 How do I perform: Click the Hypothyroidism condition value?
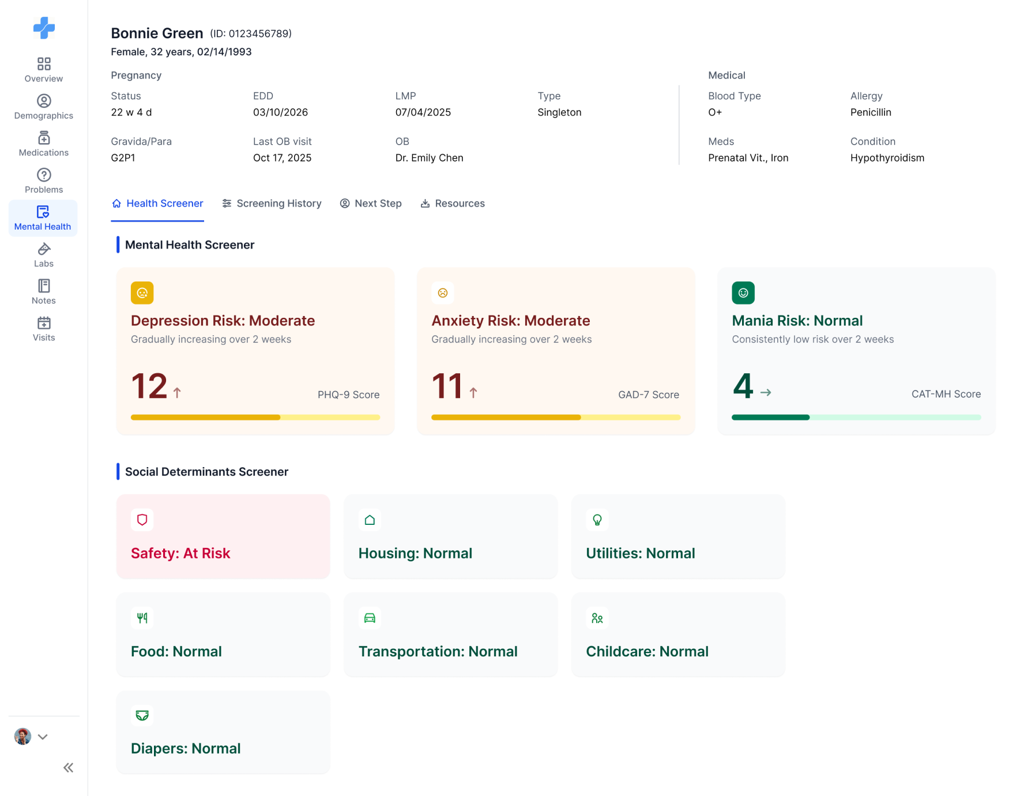tap(887, 158)
